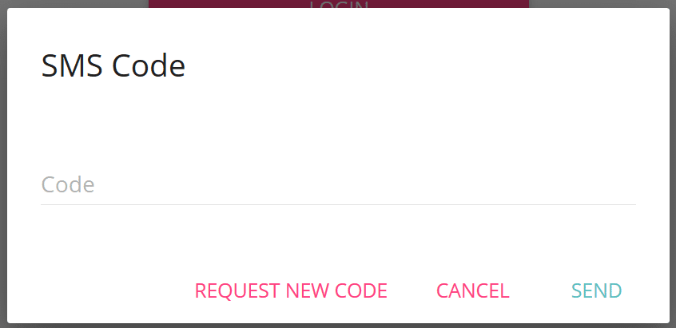Click the dimmed backdrop outside the dialog
The width and height of the screenshot is (676, 328).
(3, 164)
